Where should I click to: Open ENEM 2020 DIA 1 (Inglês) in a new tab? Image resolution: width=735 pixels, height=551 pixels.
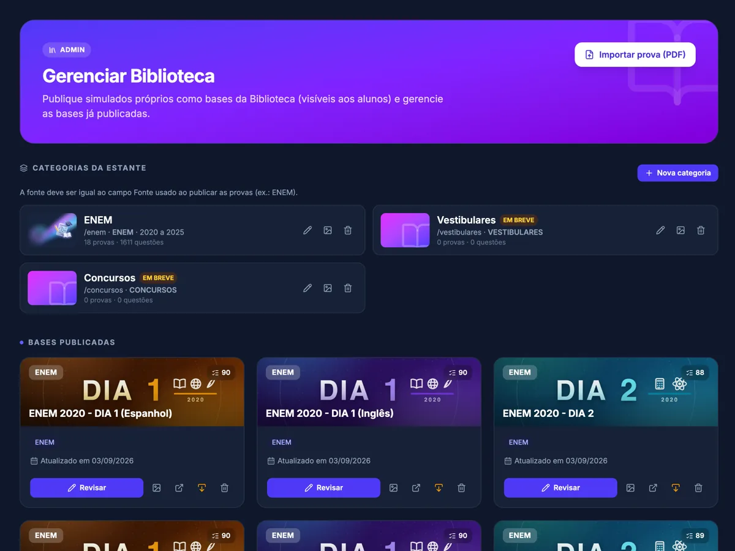(x=417, y=488)
